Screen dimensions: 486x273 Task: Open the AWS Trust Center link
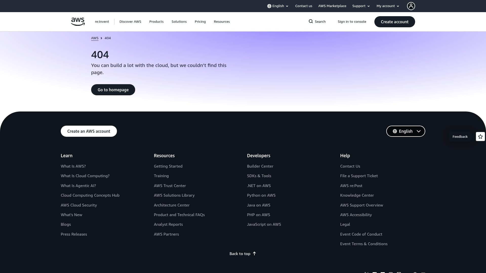pos(170,186)
